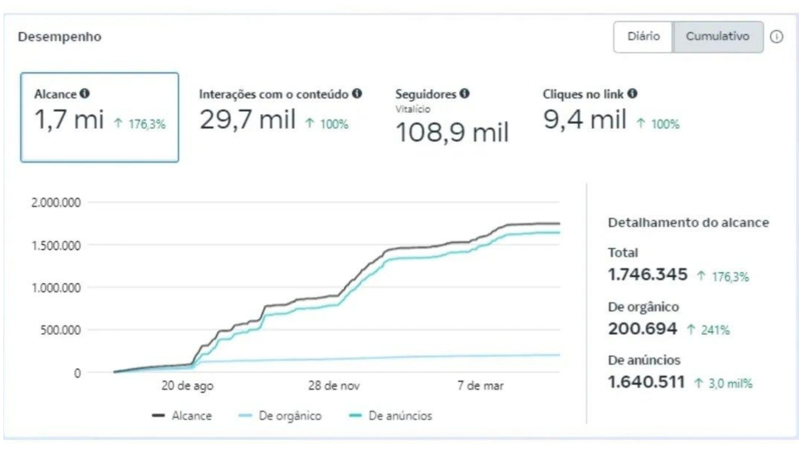Viewport: 799px width, 449px height.
Task: Click the 20 de ago axis label
Action: click(187, 386)
